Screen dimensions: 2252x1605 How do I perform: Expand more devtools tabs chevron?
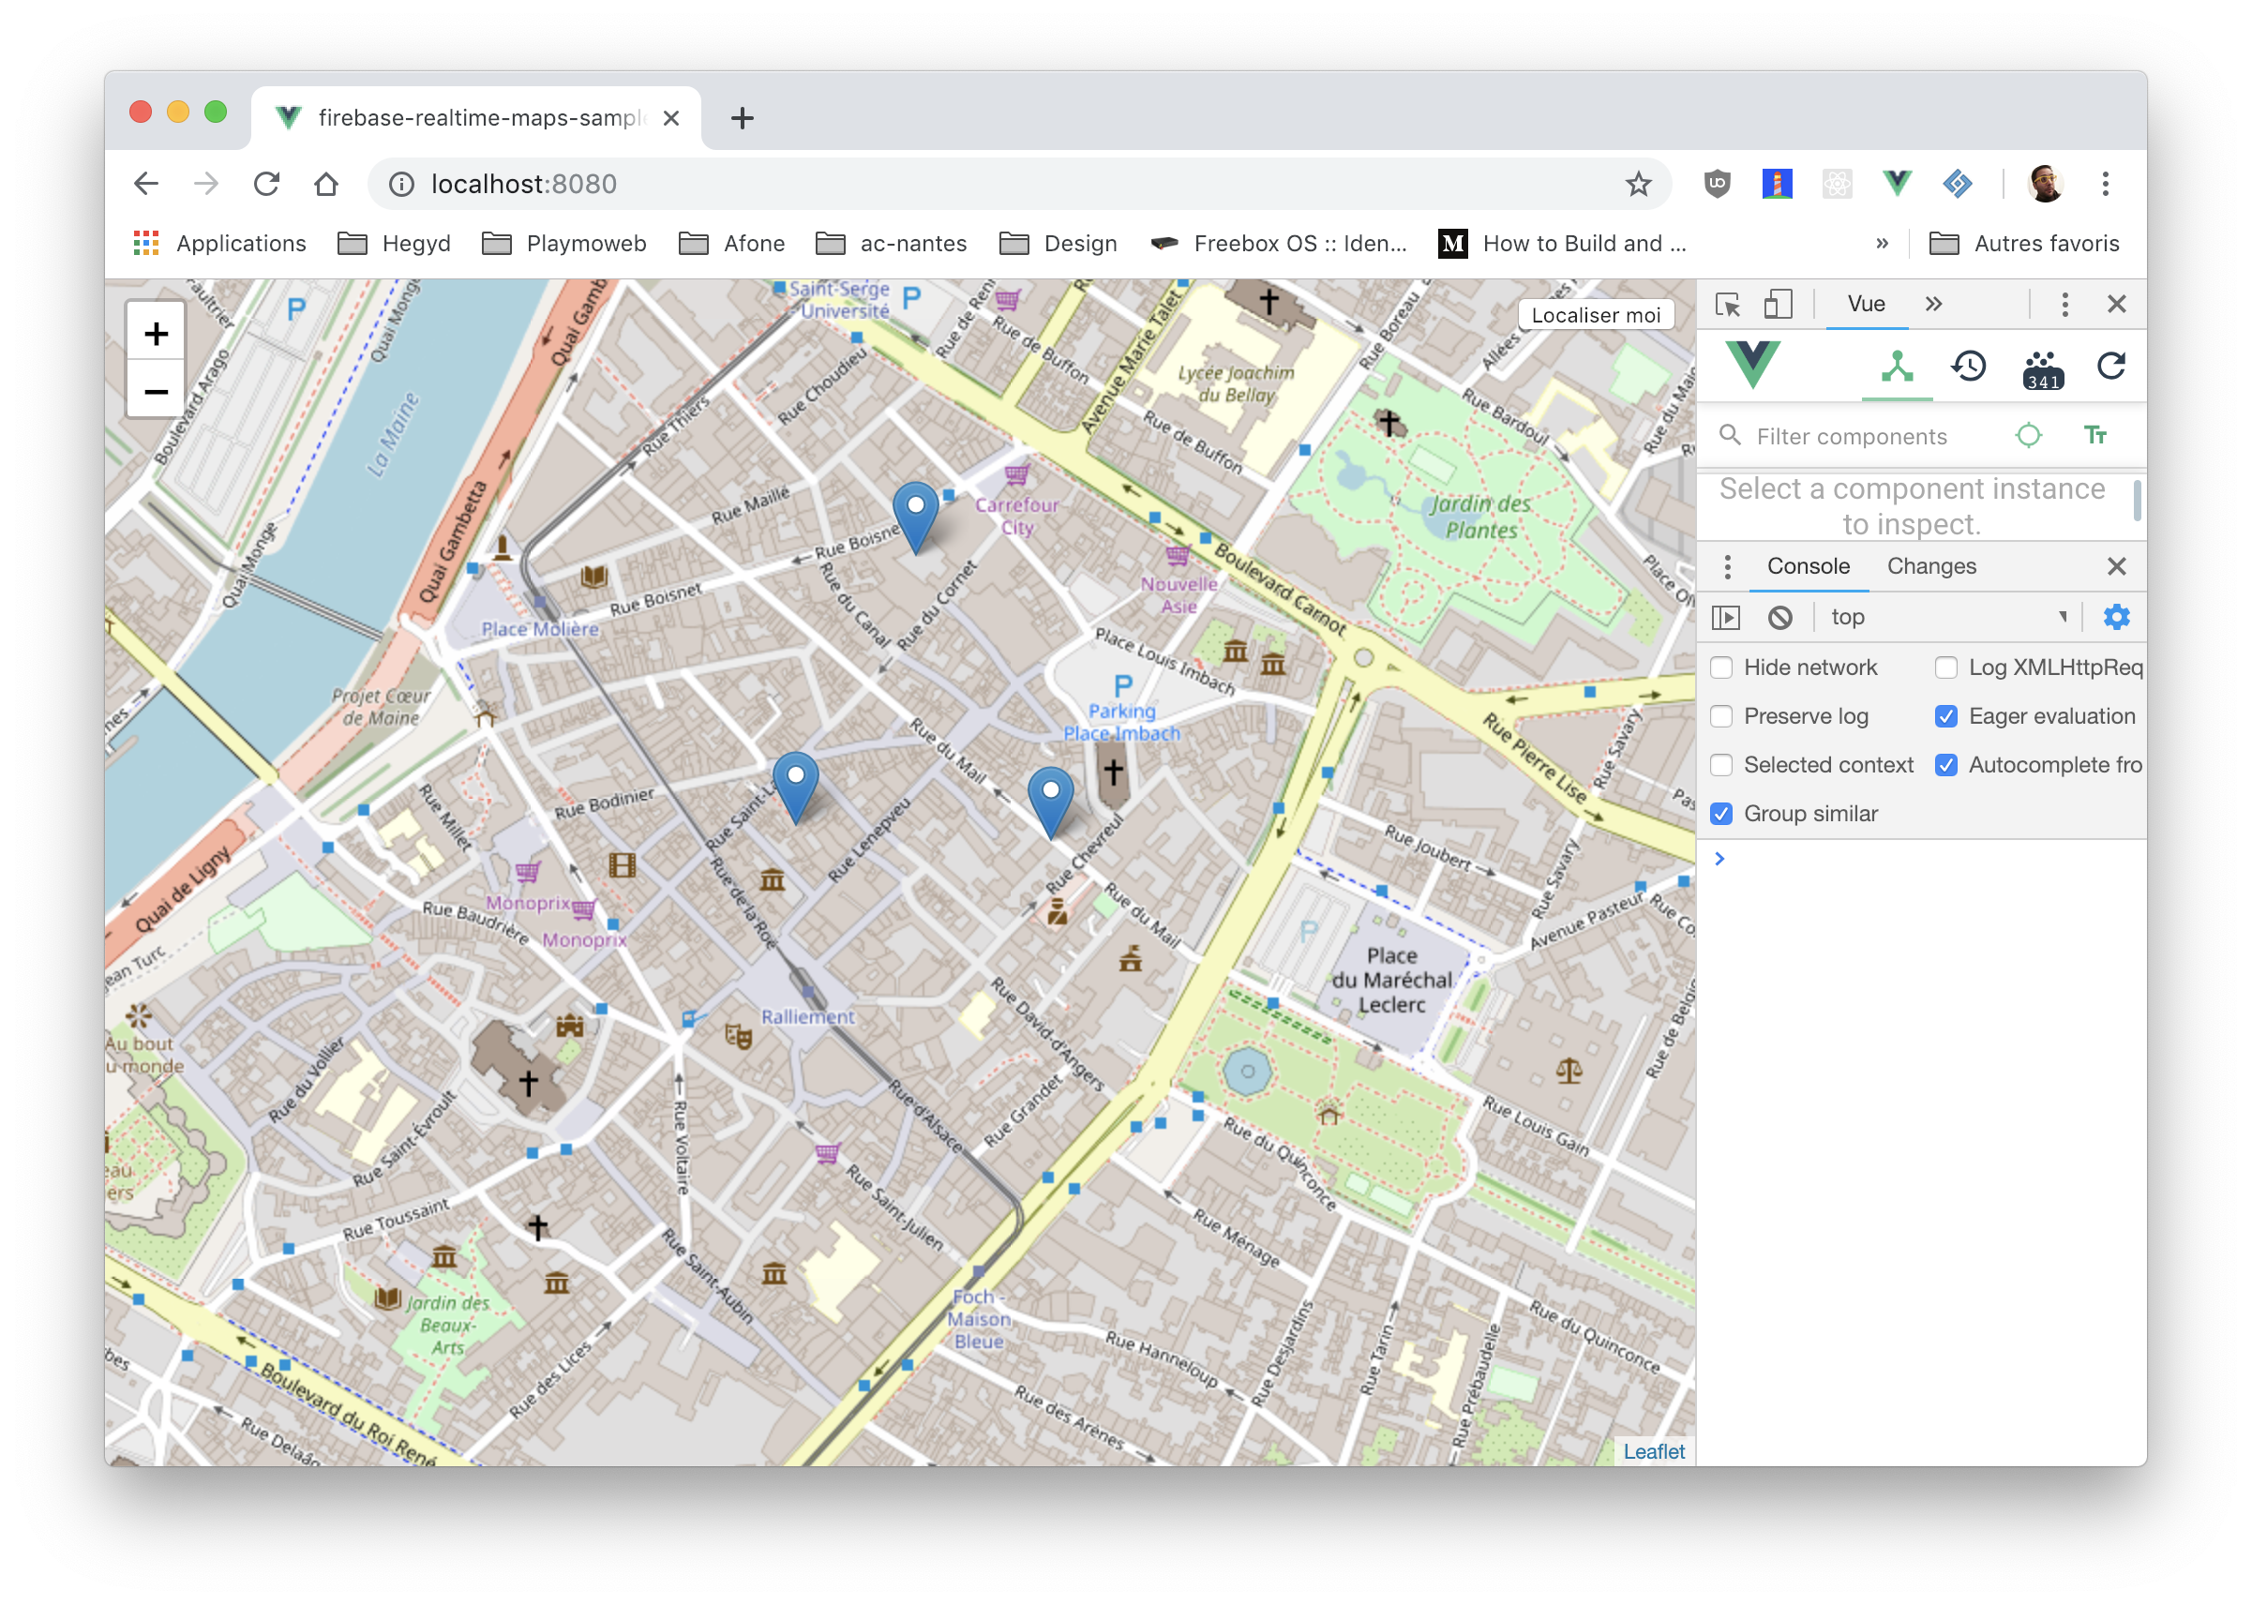coord(1934,305)
